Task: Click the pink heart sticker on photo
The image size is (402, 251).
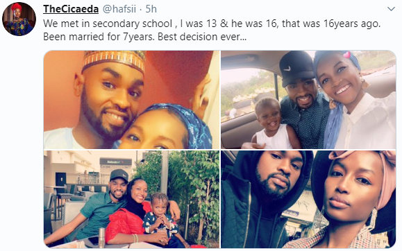Action: pos(347,55)
